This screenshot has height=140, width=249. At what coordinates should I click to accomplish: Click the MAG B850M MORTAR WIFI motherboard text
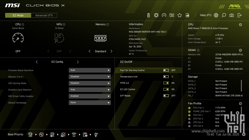pyautogui.click(x=148, y=32)
